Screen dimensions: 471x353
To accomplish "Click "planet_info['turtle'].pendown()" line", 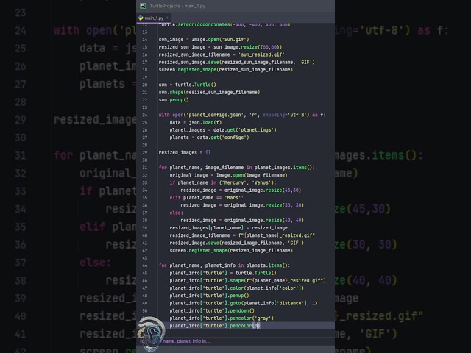I will pyautogui.click(x=212, y=310).
